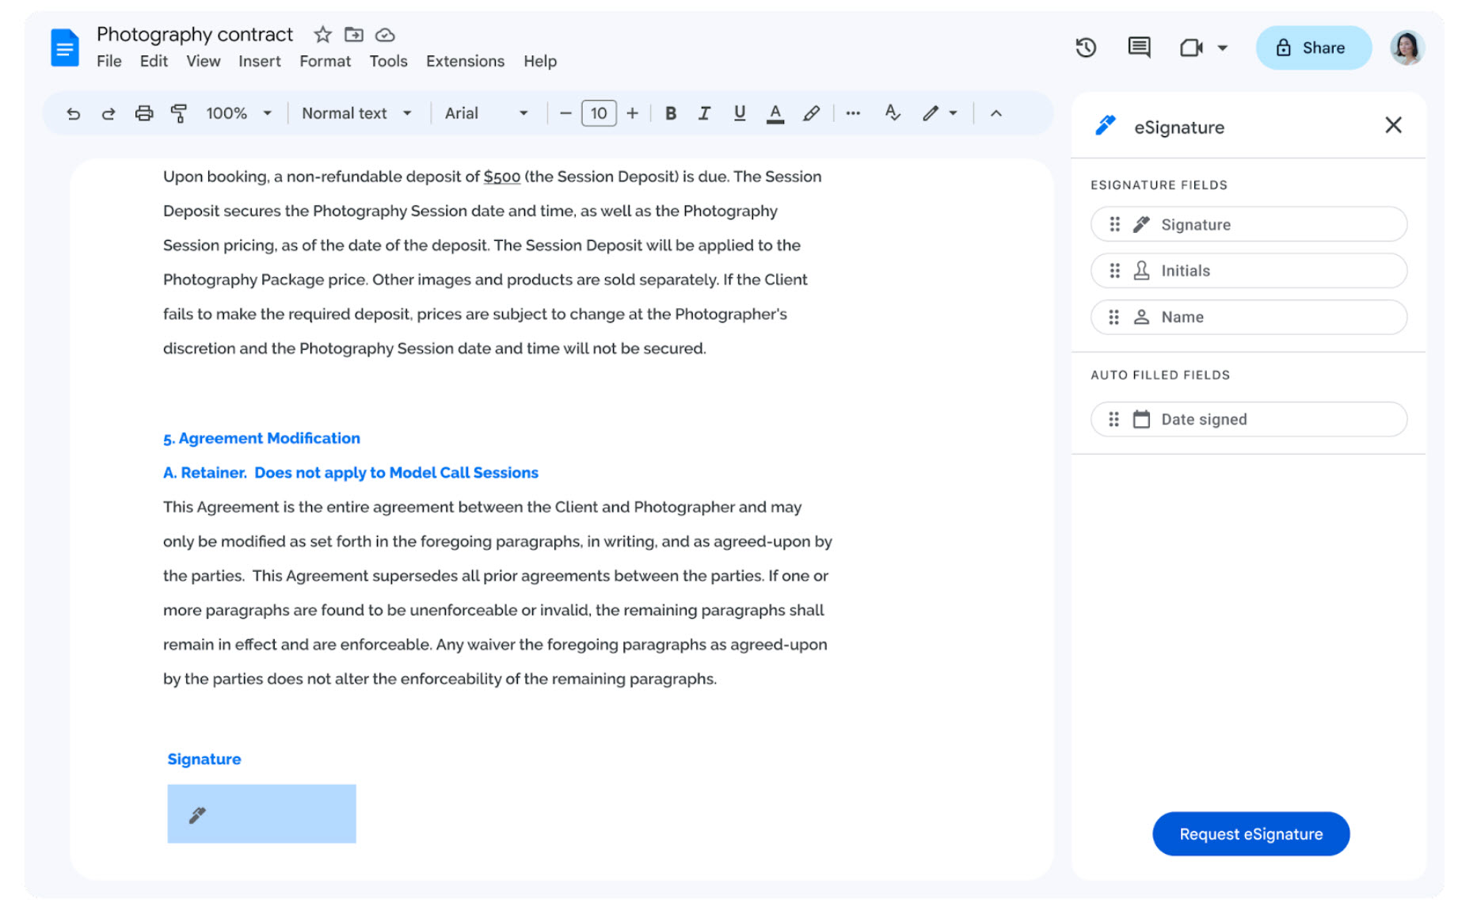Click the undo arrow icon

[73, 113]
